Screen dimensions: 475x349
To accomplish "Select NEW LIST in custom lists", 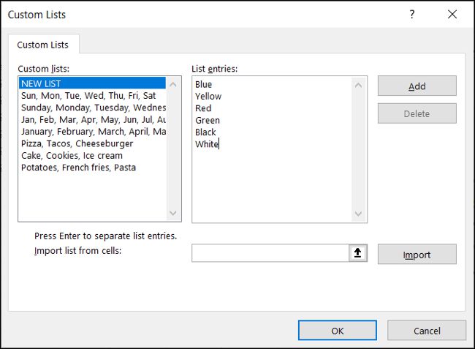I will pos(92,83).
